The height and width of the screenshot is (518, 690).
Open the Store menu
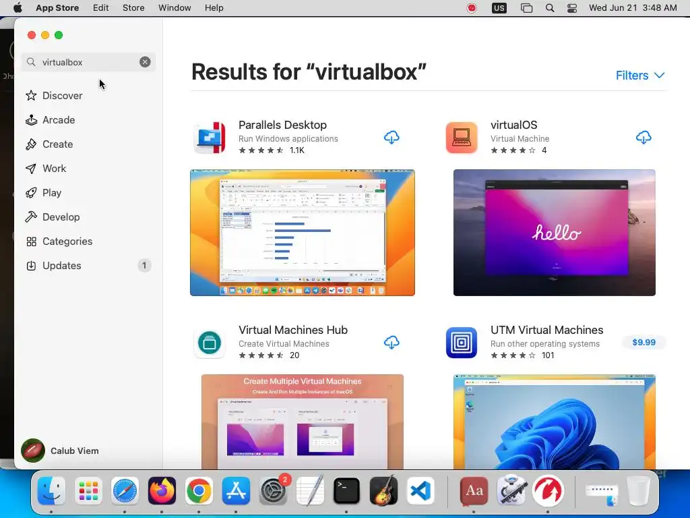click(x=133, y=8)
